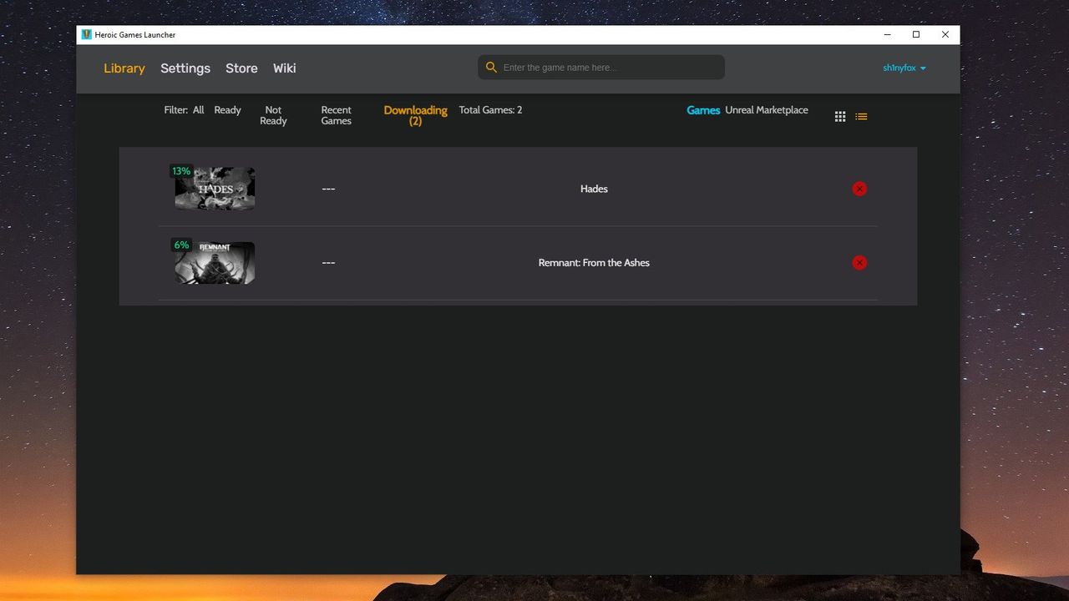Click the Hades game title

coord(594,189)
